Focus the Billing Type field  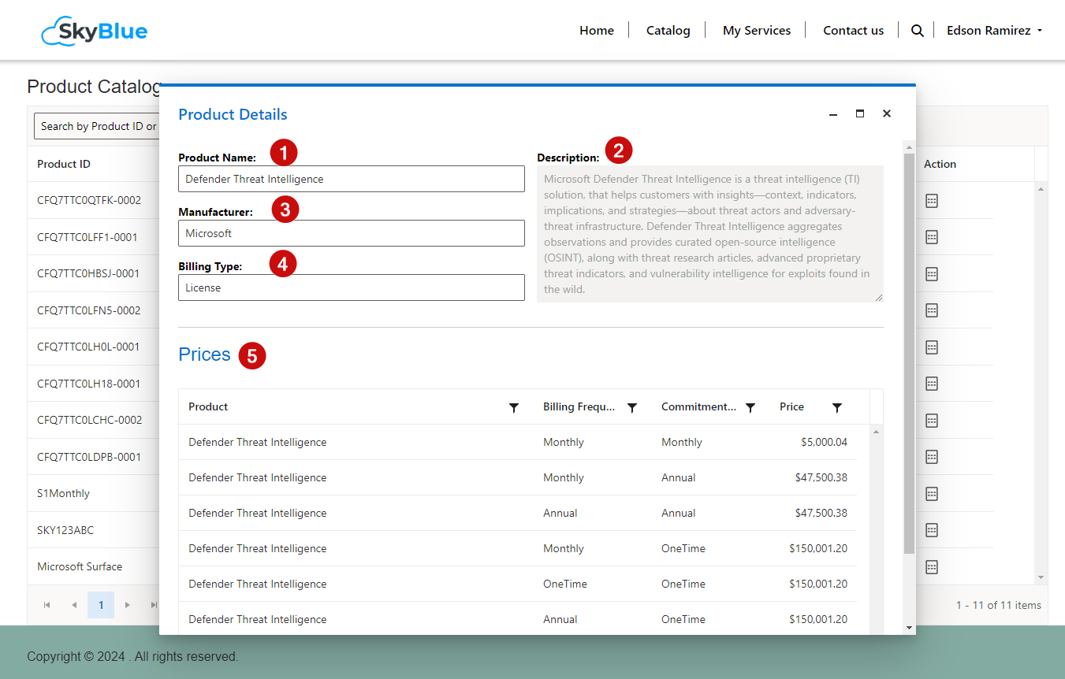[x=351, y=288]
